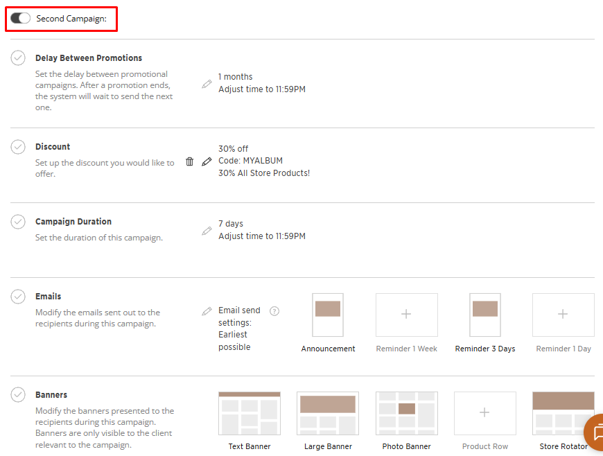This screenshot has height=456, width=603.
Task: Edit the Campaign Duration pencil icon
Action: point(207,231)
